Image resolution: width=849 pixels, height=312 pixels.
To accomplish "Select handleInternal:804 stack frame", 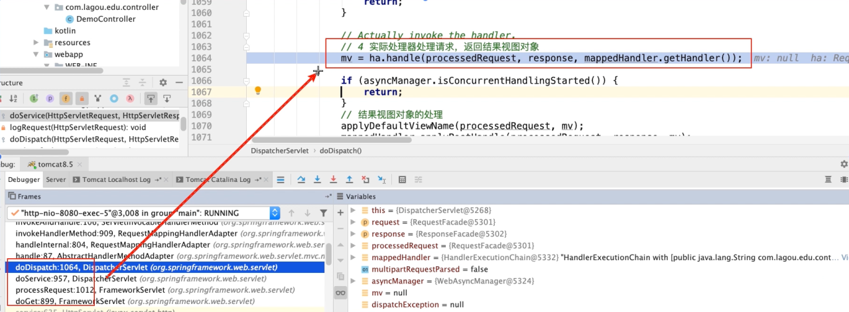I will [165, 244].
